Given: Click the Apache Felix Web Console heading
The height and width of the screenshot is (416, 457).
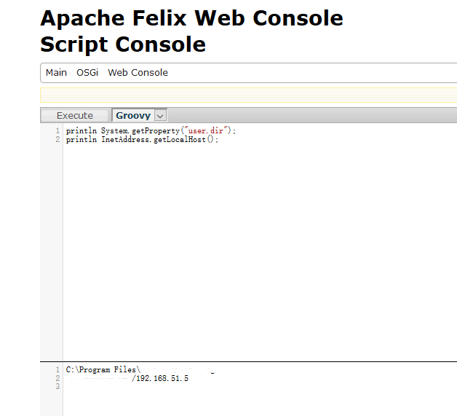Looking at the screenshot, I should [191, 18].
